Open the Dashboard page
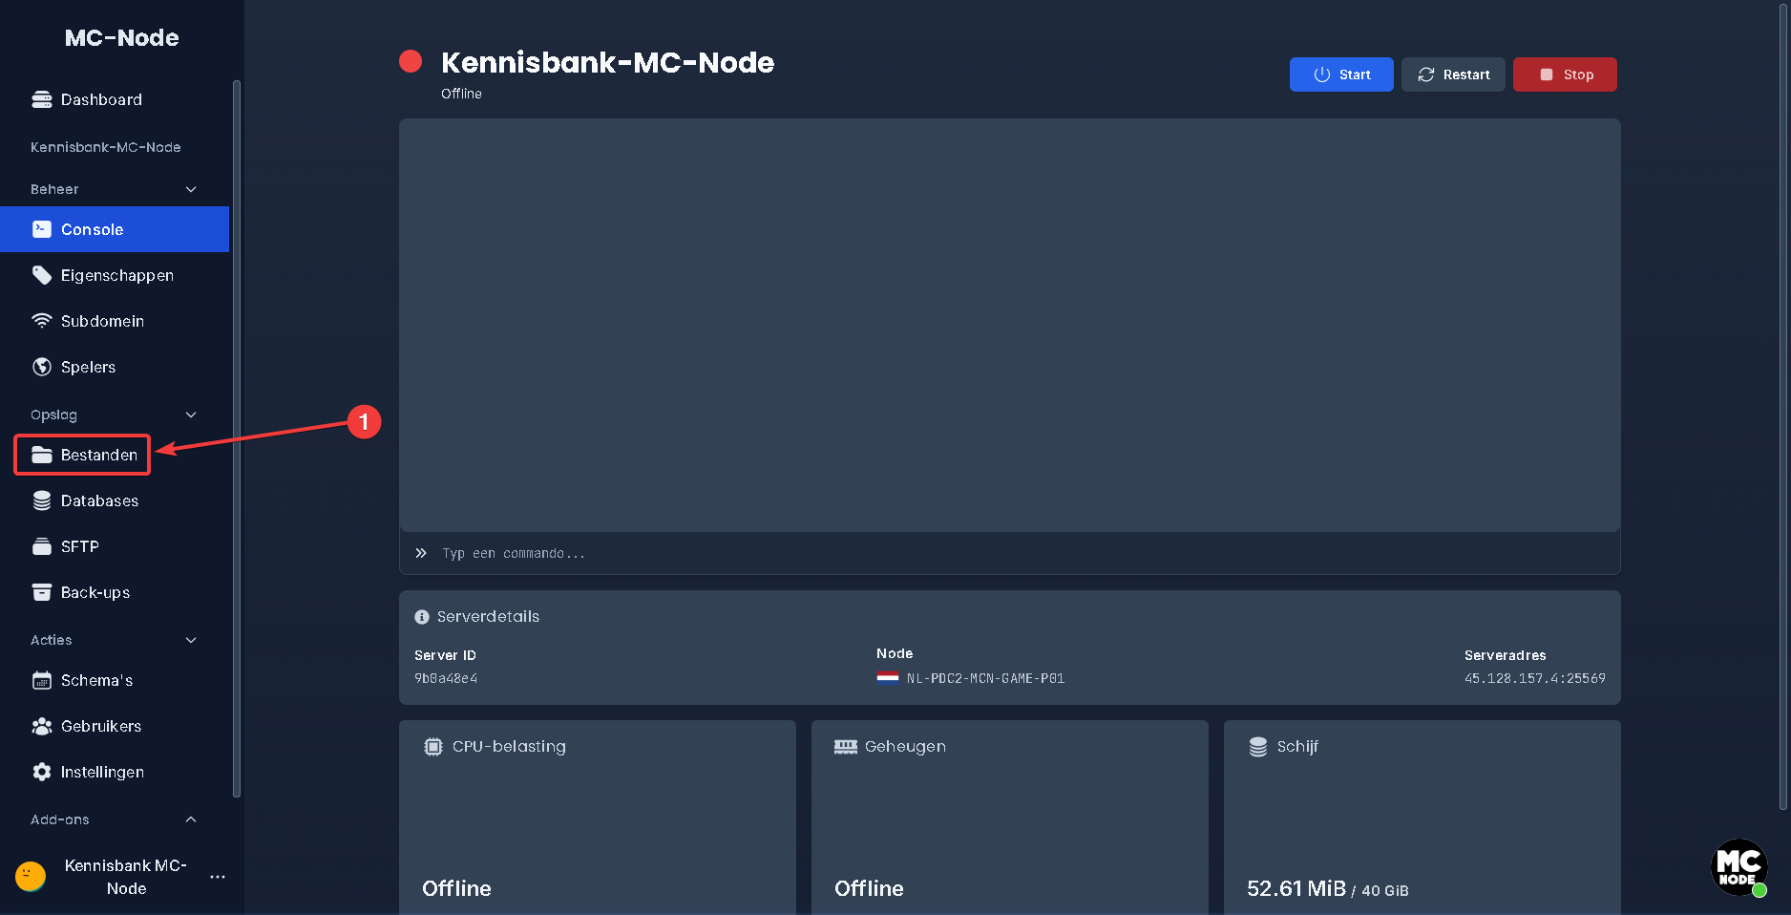This screenshot has width=1791, height=915. tap(115, 99)
